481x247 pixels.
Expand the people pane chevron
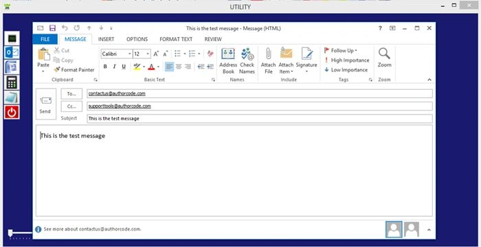429,230
